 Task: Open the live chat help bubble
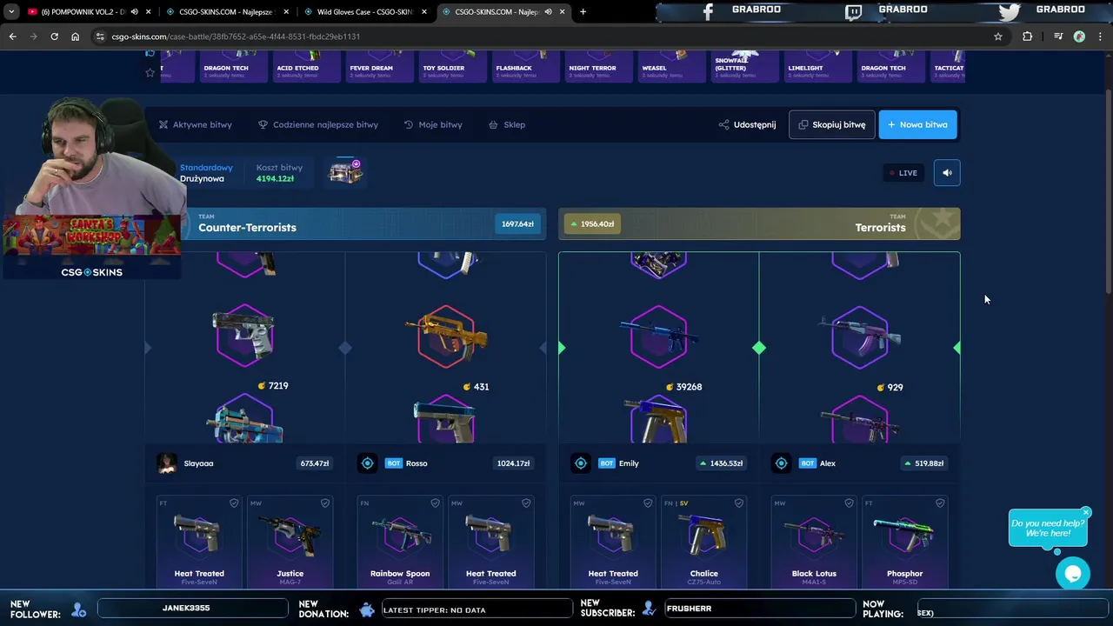tap(1073, 574)
